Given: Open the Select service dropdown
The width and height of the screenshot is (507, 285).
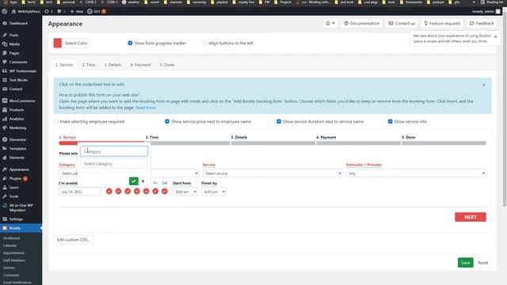Looking at the screenshot, I should [x=273, y=173].
